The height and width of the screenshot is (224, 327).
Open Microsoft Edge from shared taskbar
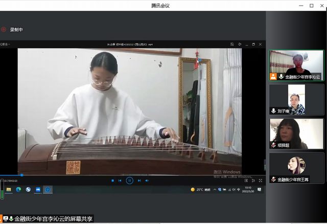tap(18, 190)
